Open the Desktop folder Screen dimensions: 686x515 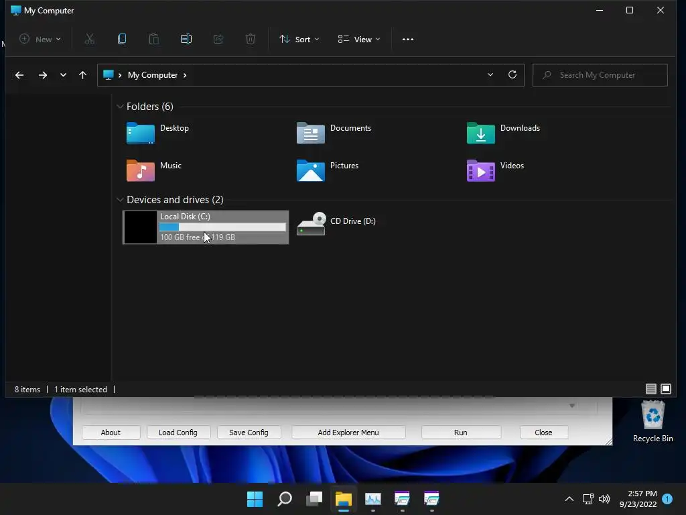coord(158,133)
